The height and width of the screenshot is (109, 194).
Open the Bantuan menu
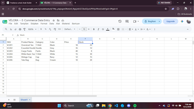point(76,24)
